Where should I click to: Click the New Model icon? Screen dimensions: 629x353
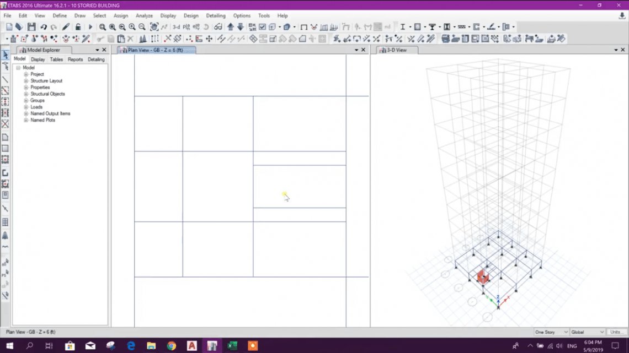(9, 27)
